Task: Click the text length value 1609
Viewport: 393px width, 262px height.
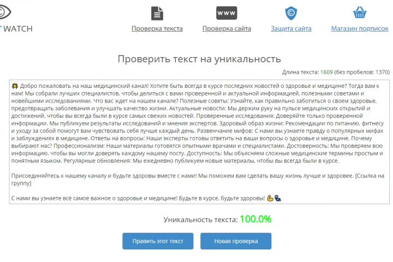Action: click(326, 72)
